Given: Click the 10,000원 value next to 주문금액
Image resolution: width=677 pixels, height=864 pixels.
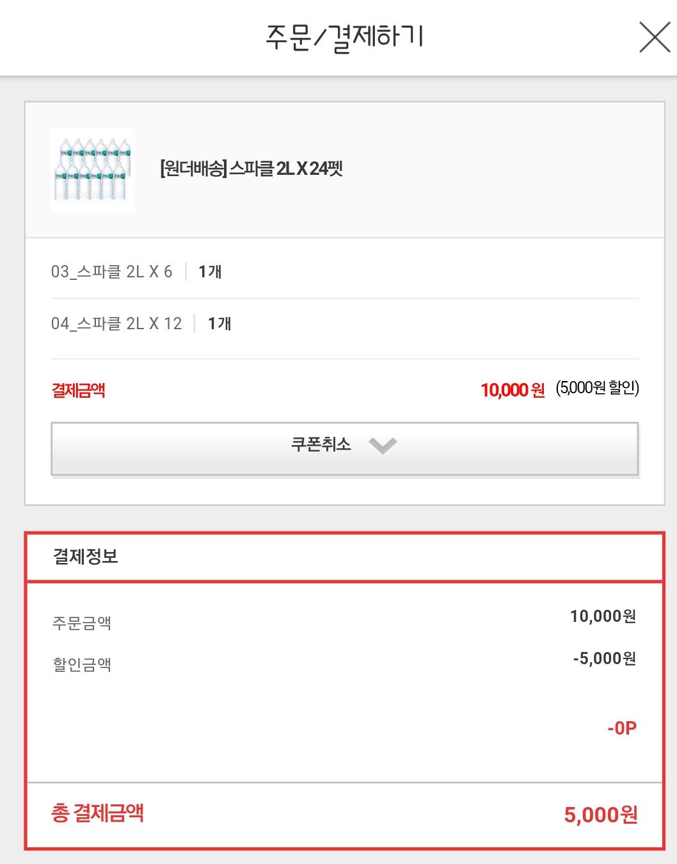Looking at the screenshot, I should click(603, 616).
